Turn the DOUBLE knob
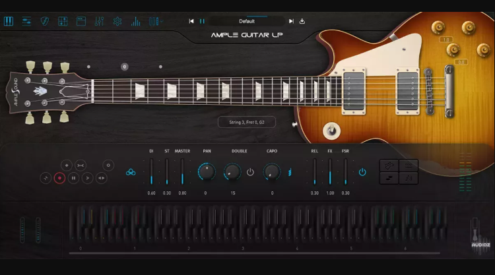495x275 pixels. click(232, 172)
